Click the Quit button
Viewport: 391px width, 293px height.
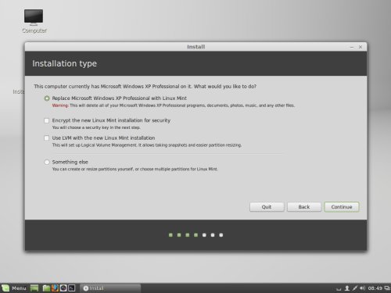(267, 207)
